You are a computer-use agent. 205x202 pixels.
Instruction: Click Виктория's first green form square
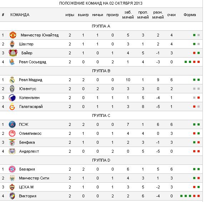coord(181,196)
